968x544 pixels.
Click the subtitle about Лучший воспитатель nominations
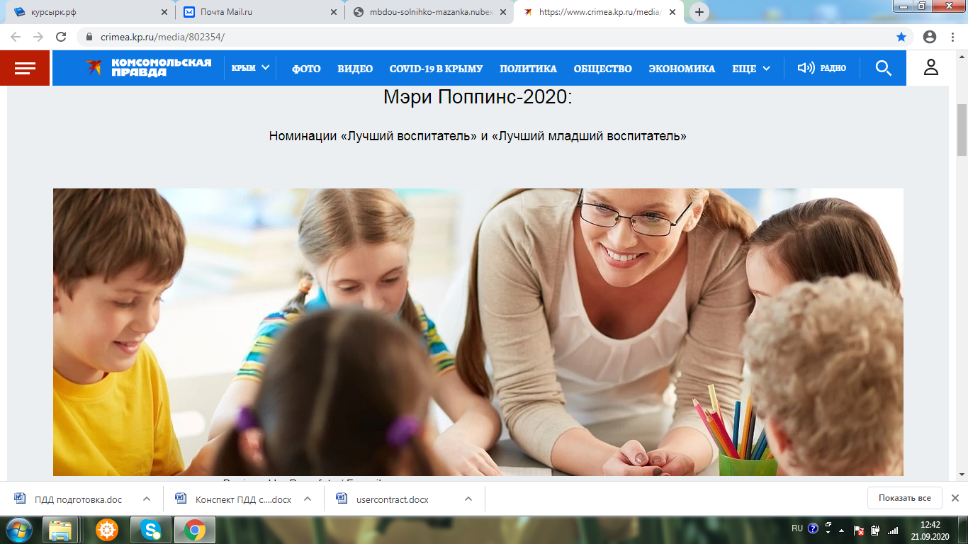tap(478, 136)
